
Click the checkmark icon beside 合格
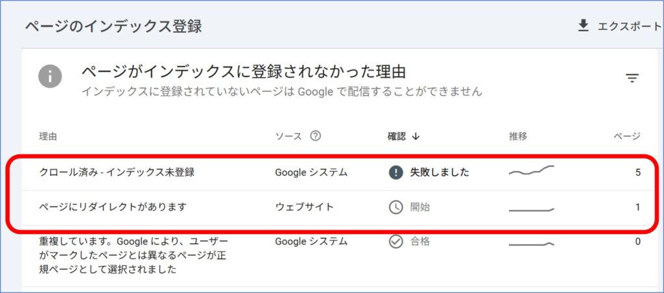tap(396, 241)
